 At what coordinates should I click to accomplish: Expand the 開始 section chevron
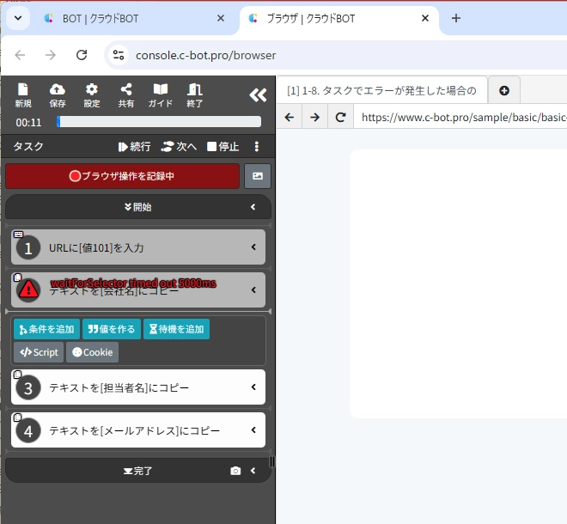253,207
